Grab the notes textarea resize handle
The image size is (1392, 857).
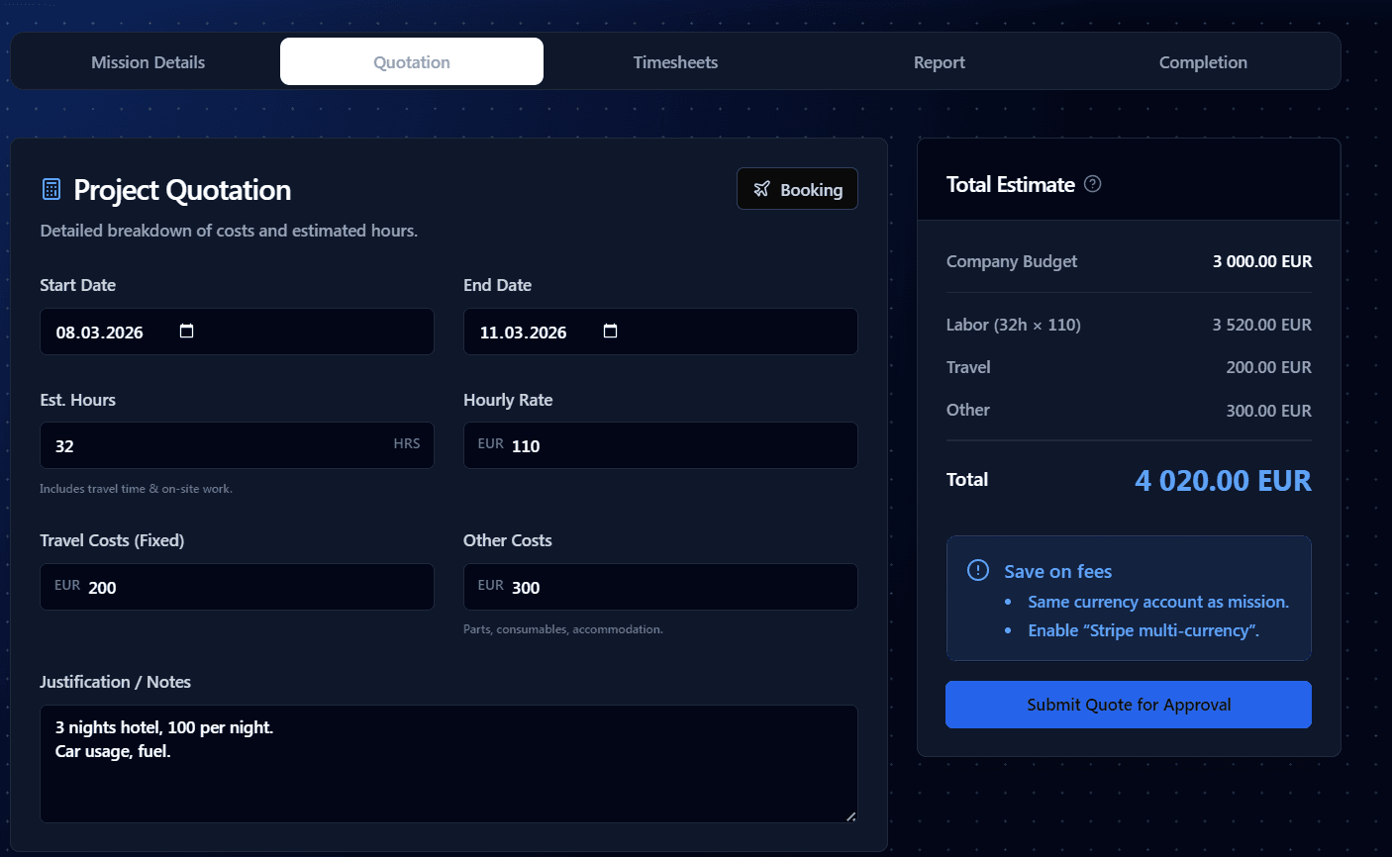(x=850, y=815)
